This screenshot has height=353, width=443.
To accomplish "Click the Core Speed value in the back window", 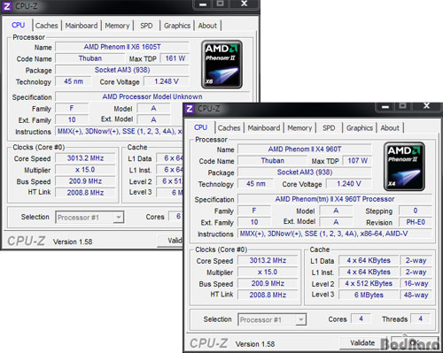I will [85, 158].
